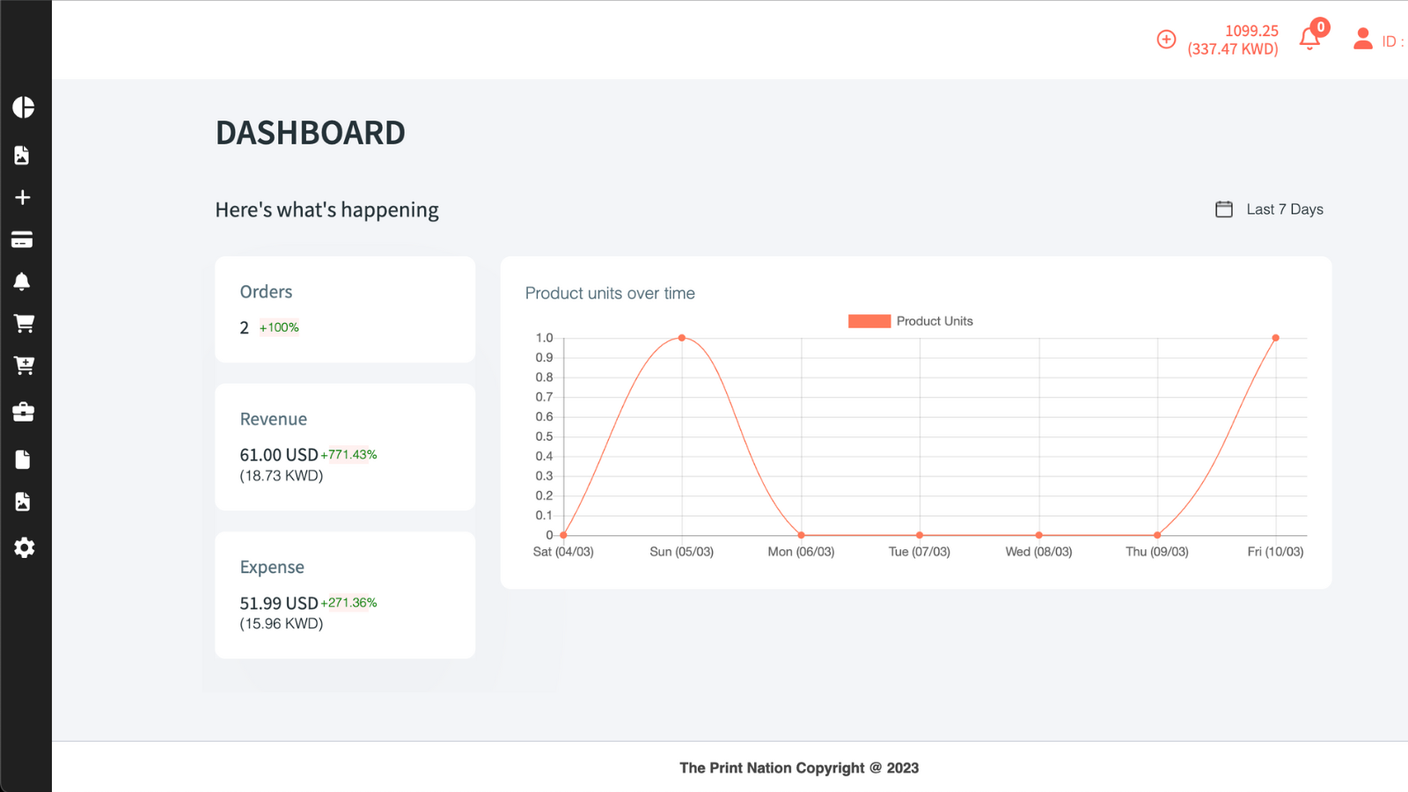Click the calendar icon beside Last 7 Days
This screenshot has height=792, width=1408.
pos(1224,209)
